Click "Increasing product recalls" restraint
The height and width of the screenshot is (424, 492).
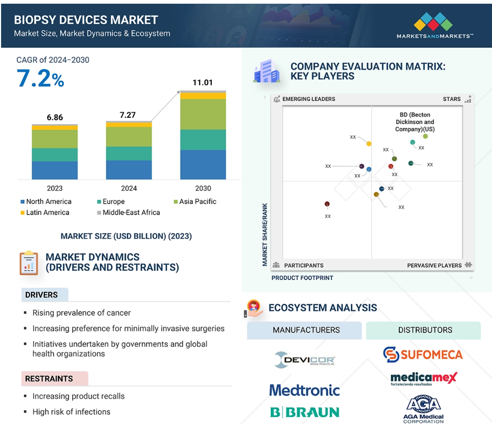tap(78, 396)
